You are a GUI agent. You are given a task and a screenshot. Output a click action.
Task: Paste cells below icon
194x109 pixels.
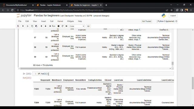(x=36, y=26)
